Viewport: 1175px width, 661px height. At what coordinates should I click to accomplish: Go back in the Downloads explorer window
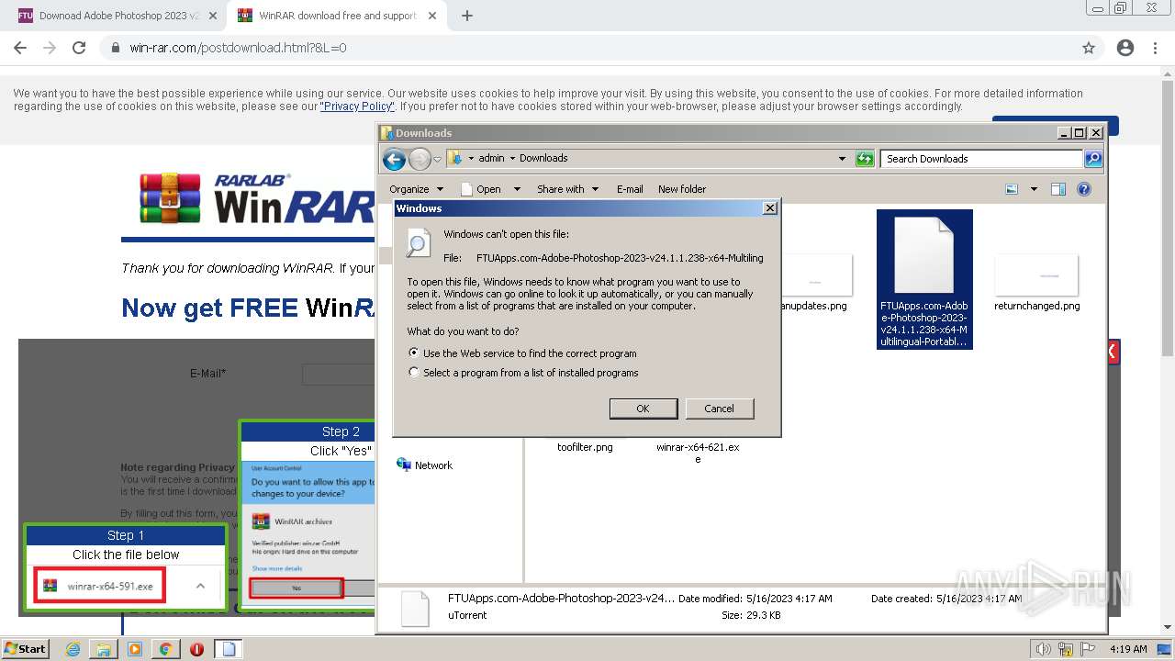pos(394,159)
